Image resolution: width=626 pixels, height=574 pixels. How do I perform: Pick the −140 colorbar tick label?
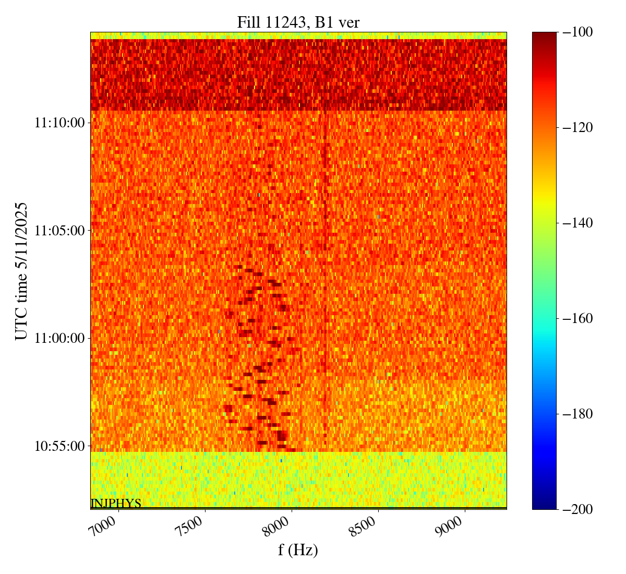578,223
